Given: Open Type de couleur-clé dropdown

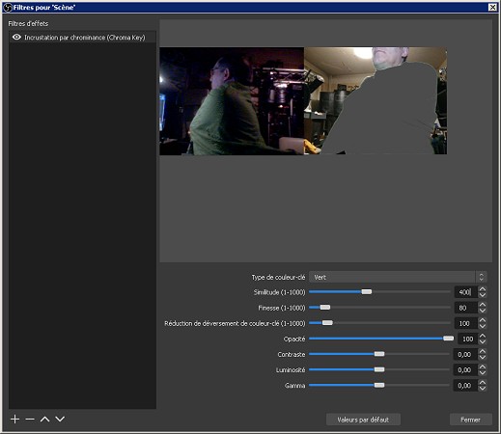Looking at the screenshot, I should [398, 277].
